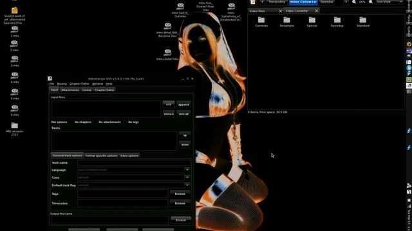Open the Format specific options tab
Image resolution: width=412 pixels, height=231 pixels.
[x=101, y=155]
